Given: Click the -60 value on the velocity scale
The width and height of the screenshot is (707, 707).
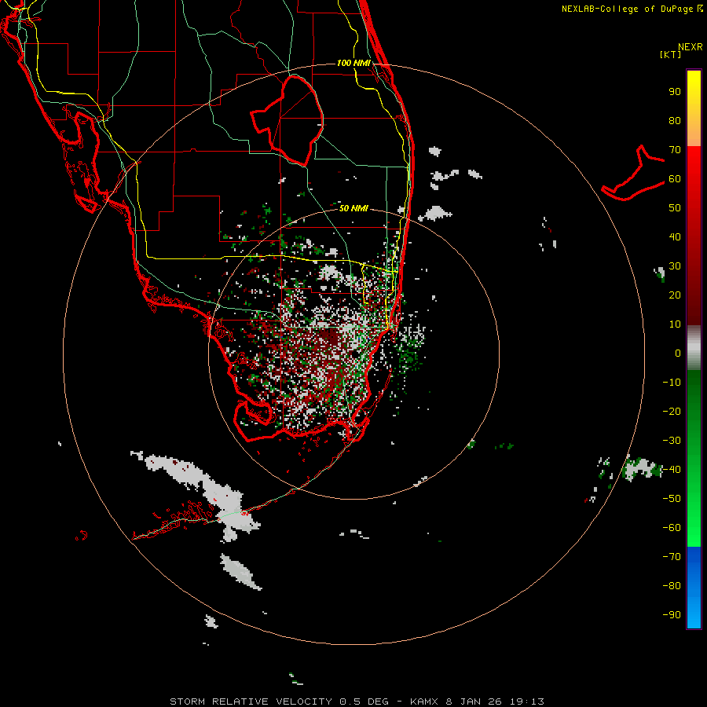Looking at the screenshot, I should (x=672, y=528).
